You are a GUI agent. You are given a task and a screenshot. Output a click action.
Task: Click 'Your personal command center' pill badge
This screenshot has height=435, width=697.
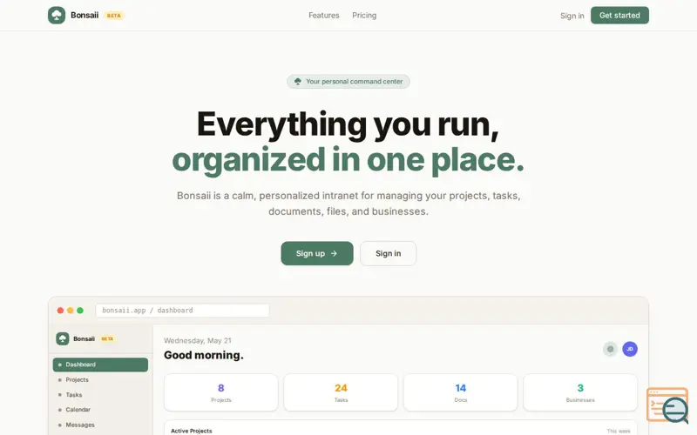click(348, 81)
